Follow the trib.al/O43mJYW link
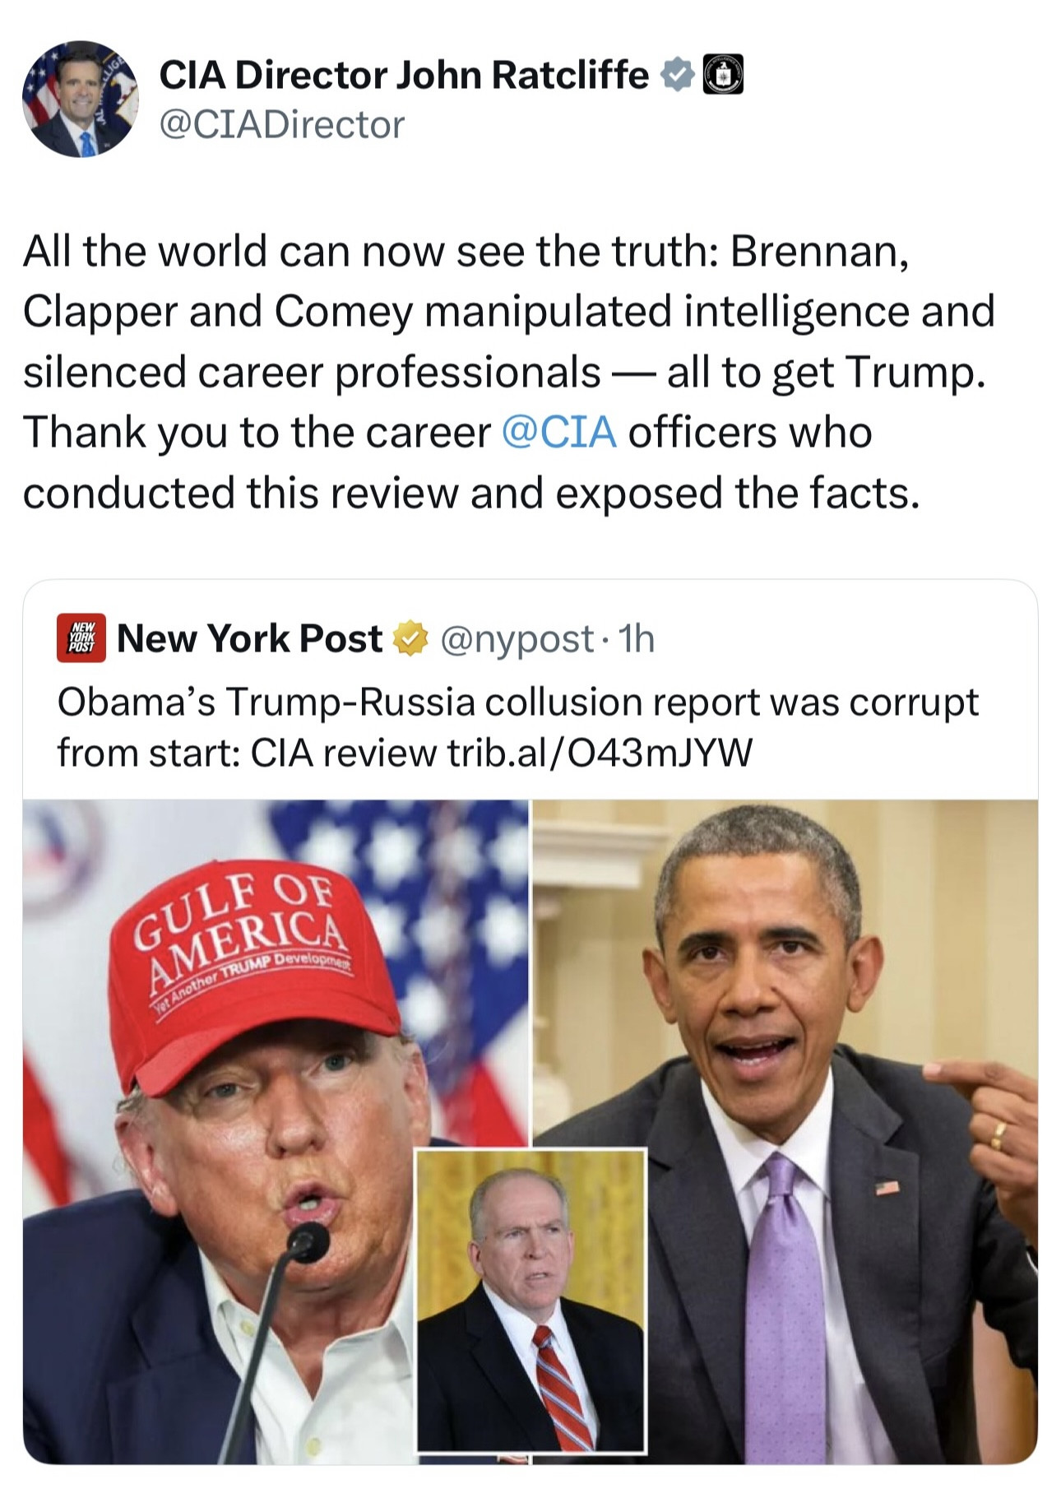The width and height of the screenshot is (1061, 1498). pos(599,752)
